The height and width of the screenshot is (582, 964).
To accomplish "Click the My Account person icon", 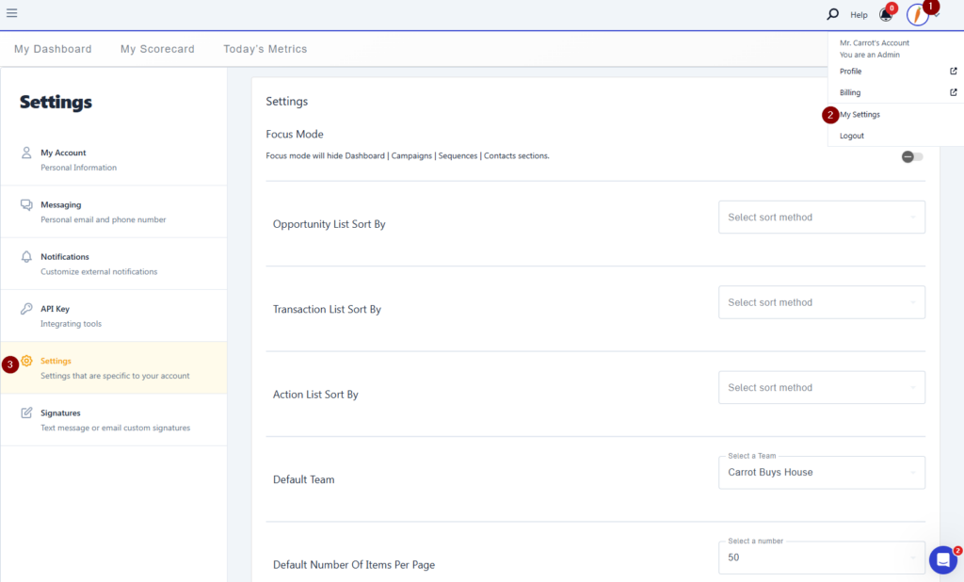I will pyautogui.click(x=26, y=153).
